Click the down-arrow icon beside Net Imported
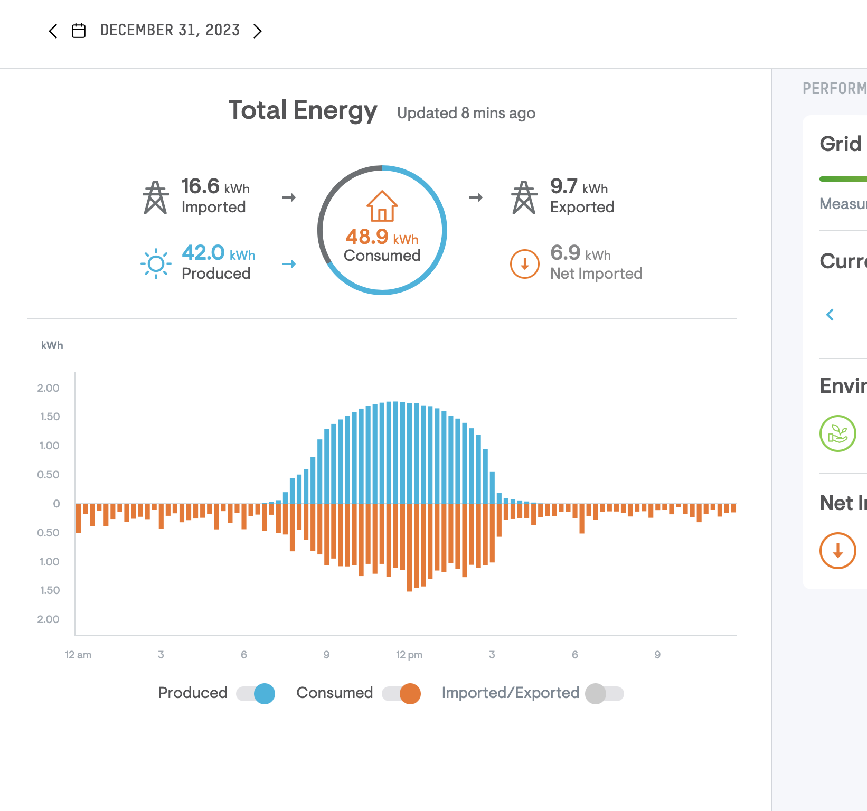867x811 pixels. [x=524, y=263]
